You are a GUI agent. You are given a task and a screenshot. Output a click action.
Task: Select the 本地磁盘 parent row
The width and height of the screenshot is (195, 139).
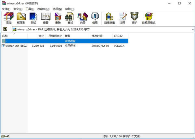point(65,41)
